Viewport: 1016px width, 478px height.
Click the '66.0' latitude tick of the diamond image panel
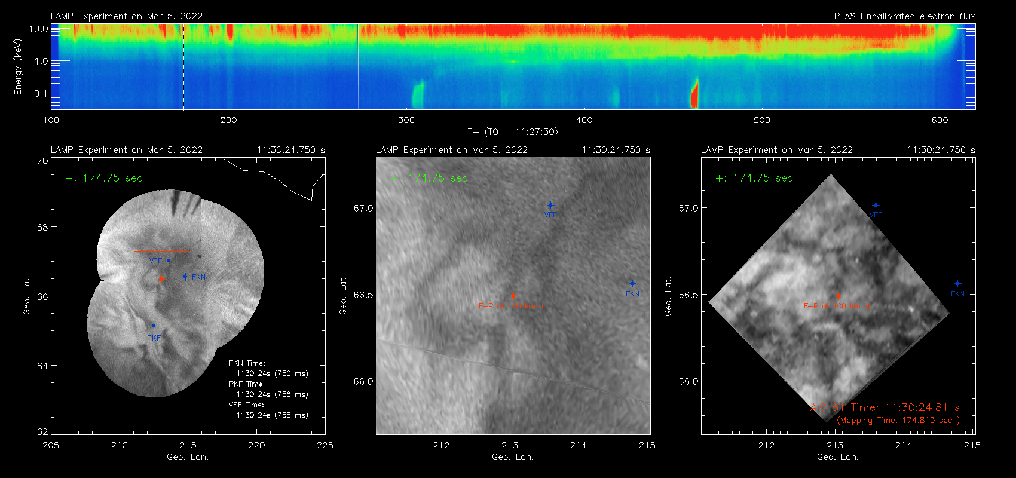coord(688,381)
